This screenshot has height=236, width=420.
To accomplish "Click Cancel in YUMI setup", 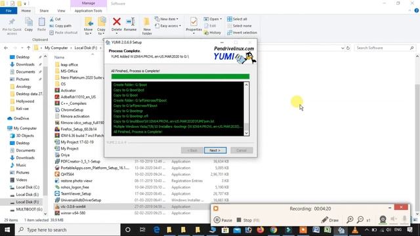I will (241, 150).
